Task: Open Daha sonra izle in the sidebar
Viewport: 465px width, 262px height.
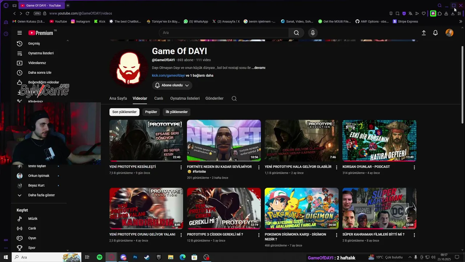Action: pos(40,73)
